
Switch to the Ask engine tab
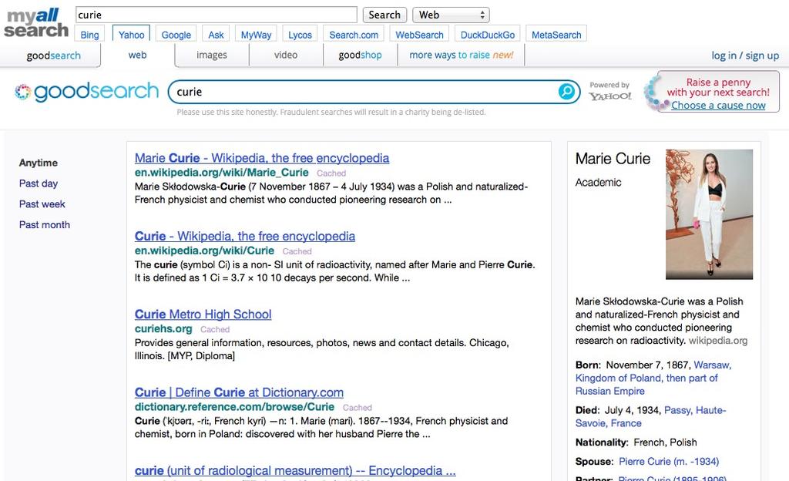tap(216, 35)
